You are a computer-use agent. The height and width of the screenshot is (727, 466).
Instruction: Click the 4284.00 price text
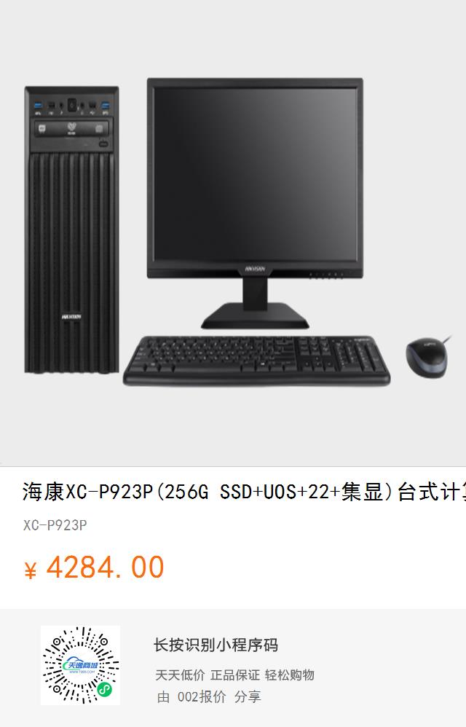tap(105, 567)
